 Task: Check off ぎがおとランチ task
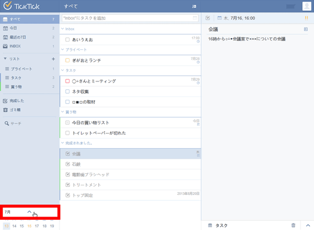(x=67, y=61)
